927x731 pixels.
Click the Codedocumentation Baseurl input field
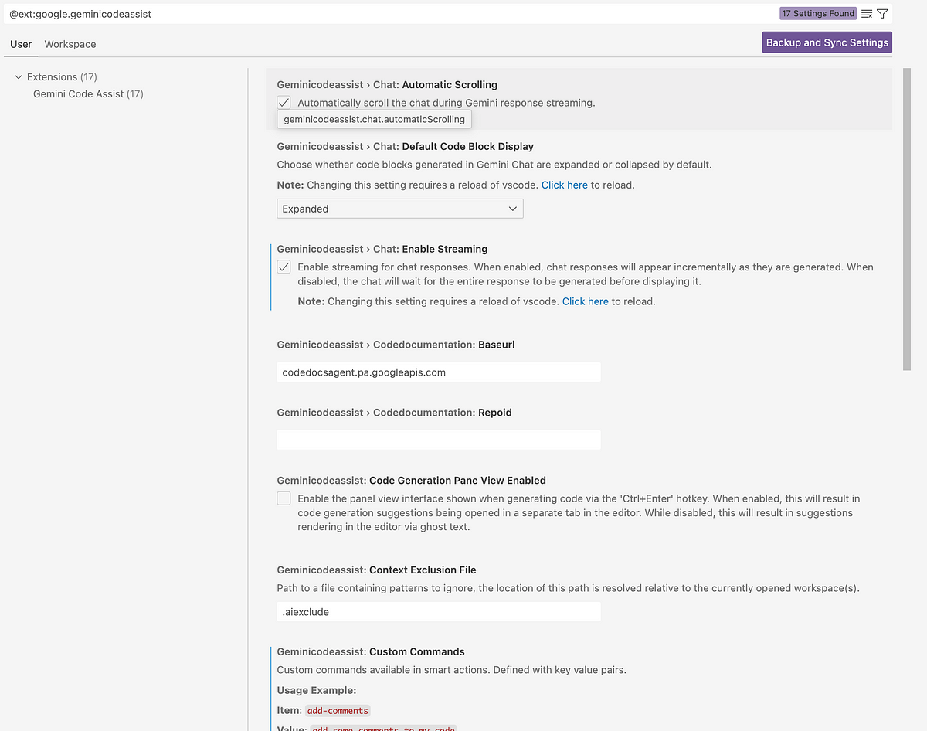439,372
